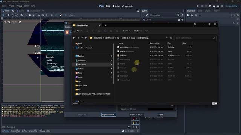Collapse the Level1 node in Scene tree

[142, 20]
